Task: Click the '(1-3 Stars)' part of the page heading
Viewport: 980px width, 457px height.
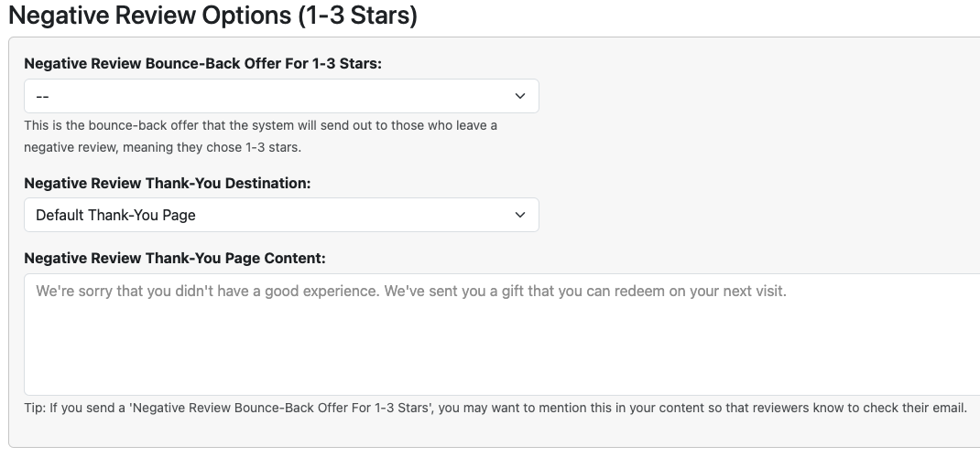Action: [357, 15]
